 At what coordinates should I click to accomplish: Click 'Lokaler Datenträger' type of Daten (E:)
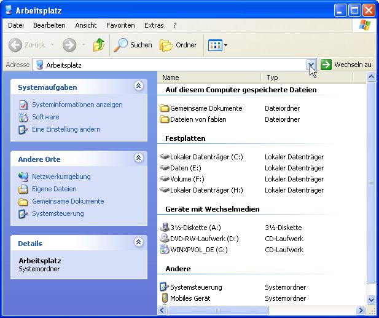click(x=294, y=168)
